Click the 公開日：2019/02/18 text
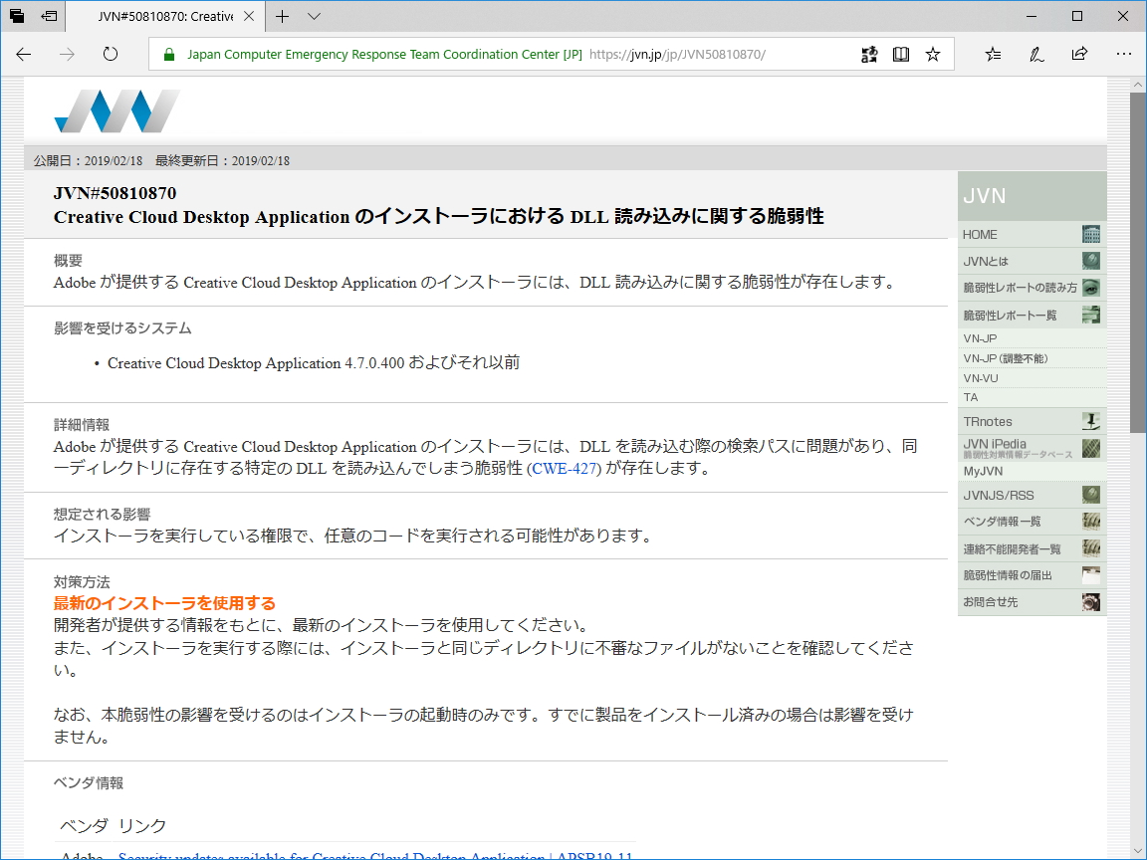1147x860 pixels. (x=88, y=161)
